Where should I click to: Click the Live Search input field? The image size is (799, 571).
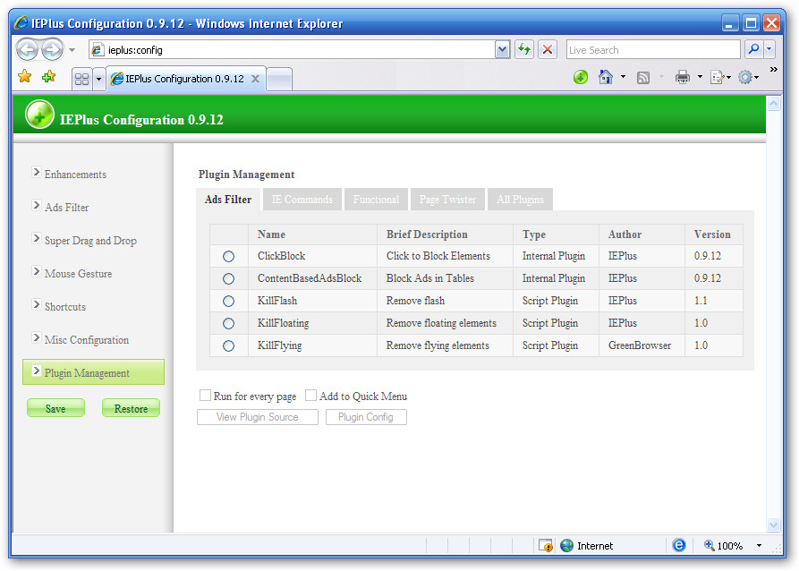coord(653,49)
